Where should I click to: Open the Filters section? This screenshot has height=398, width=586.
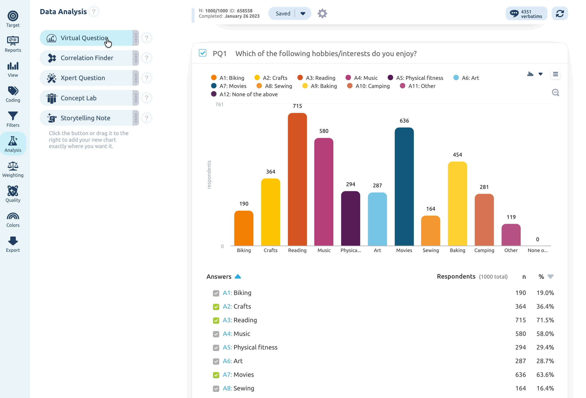pos(13,119)
